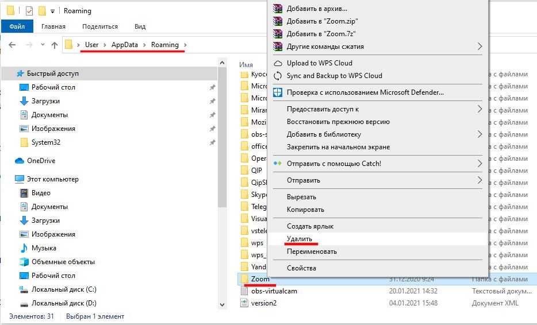Click the Up arrow navigation button
Image resolution: width=537 pixels, height=325 pixels.
pyautogui.click(x=55, y=45)
